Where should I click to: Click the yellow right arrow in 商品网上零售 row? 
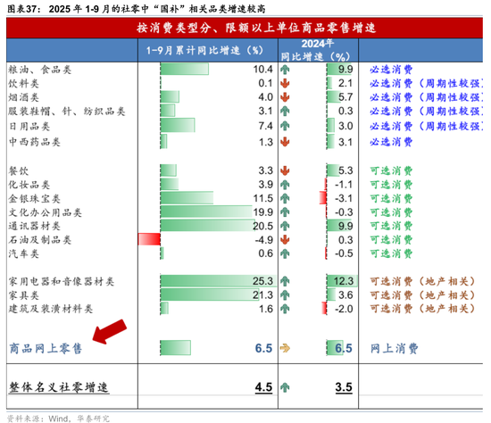[x=285, y=348]
